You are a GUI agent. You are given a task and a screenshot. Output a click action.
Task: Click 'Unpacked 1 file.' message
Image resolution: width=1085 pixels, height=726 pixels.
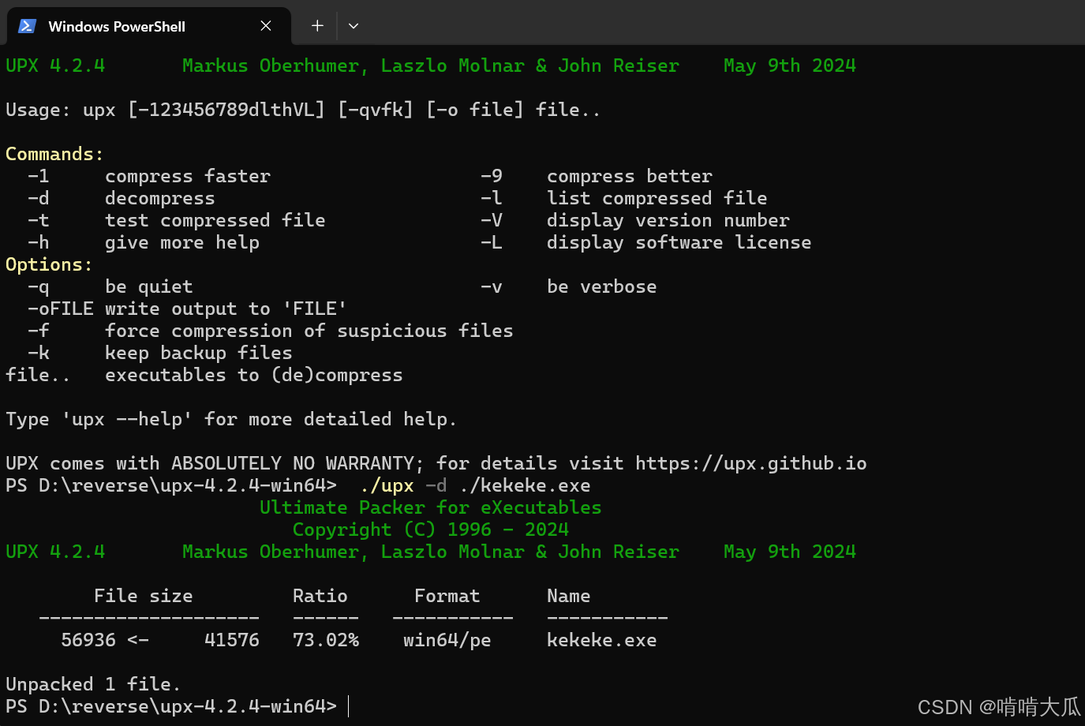[93, 684]
